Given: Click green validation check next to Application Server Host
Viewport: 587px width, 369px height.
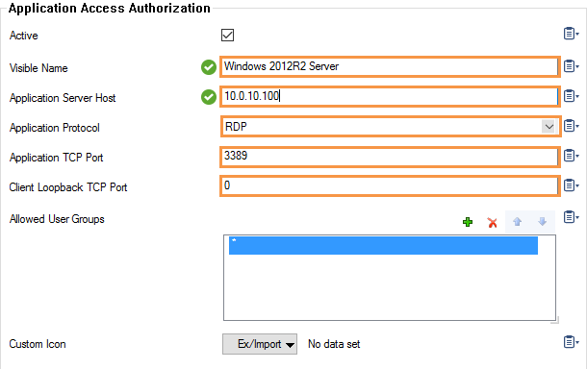Looking at the screenshot, I should 209,97.
